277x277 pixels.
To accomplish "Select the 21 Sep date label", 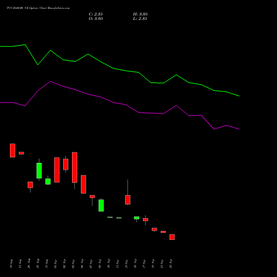I will [x=162, y=264].
